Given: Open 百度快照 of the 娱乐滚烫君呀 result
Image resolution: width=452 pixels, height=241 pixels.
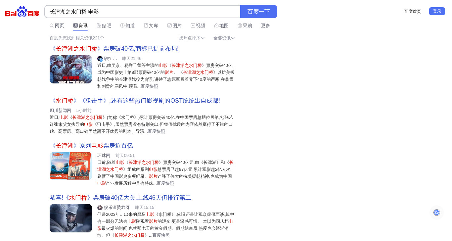Looking at the screenshot, I should click(161, 235).
